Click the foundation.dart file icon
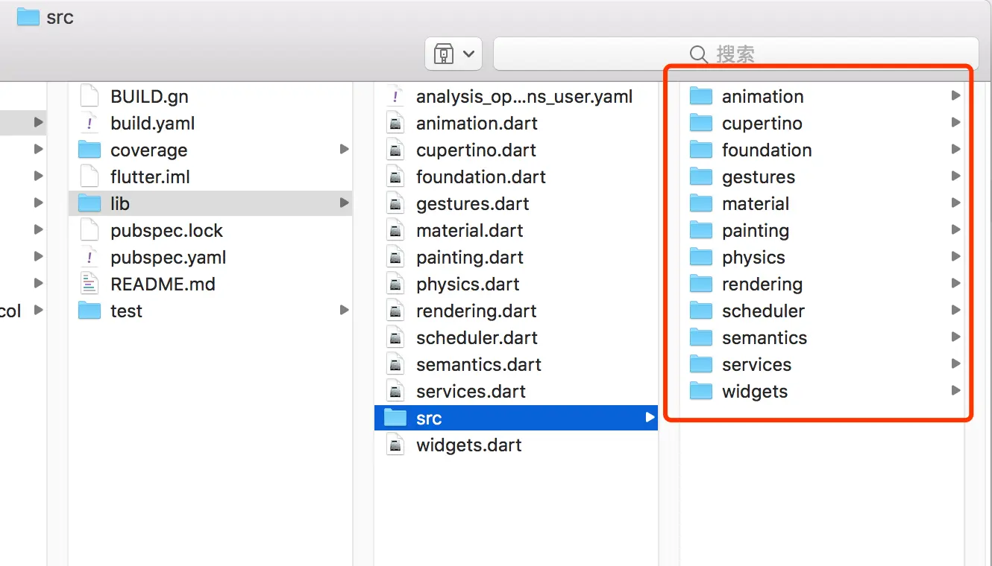 click(395, 177)
